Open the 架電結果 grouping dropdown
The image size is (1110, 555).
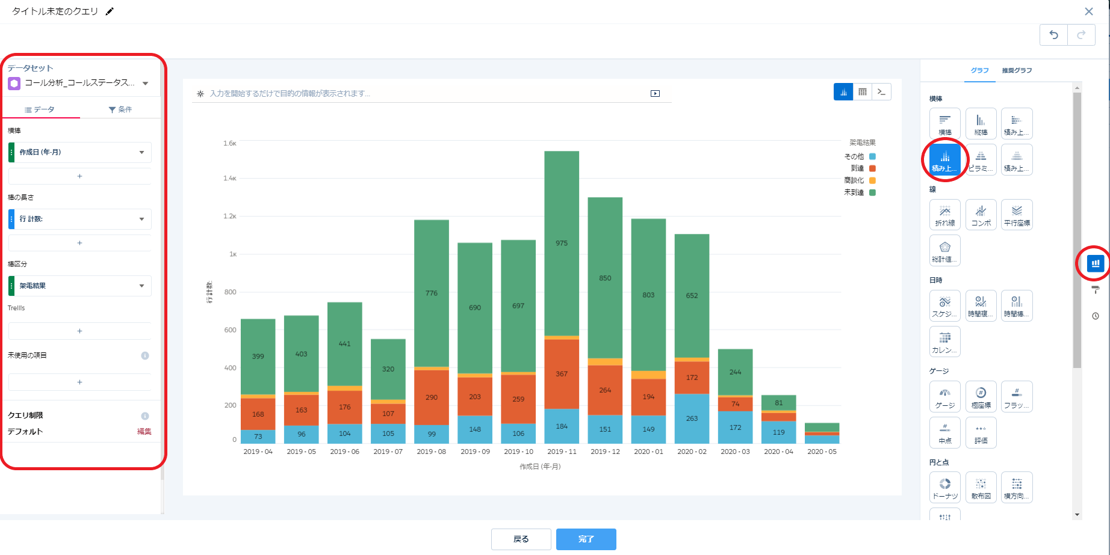pos(141,286)
